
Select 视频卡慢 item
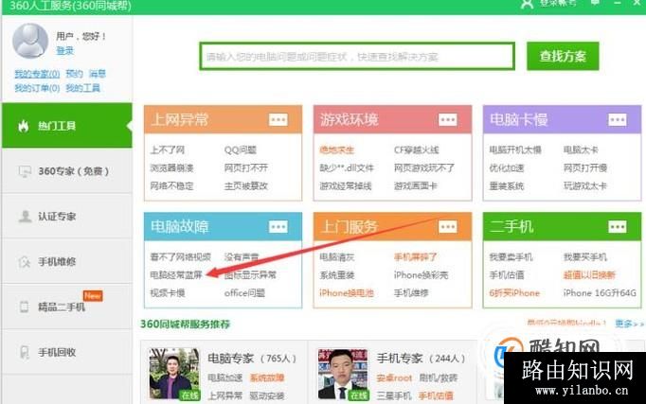click(x=168, y=293)
